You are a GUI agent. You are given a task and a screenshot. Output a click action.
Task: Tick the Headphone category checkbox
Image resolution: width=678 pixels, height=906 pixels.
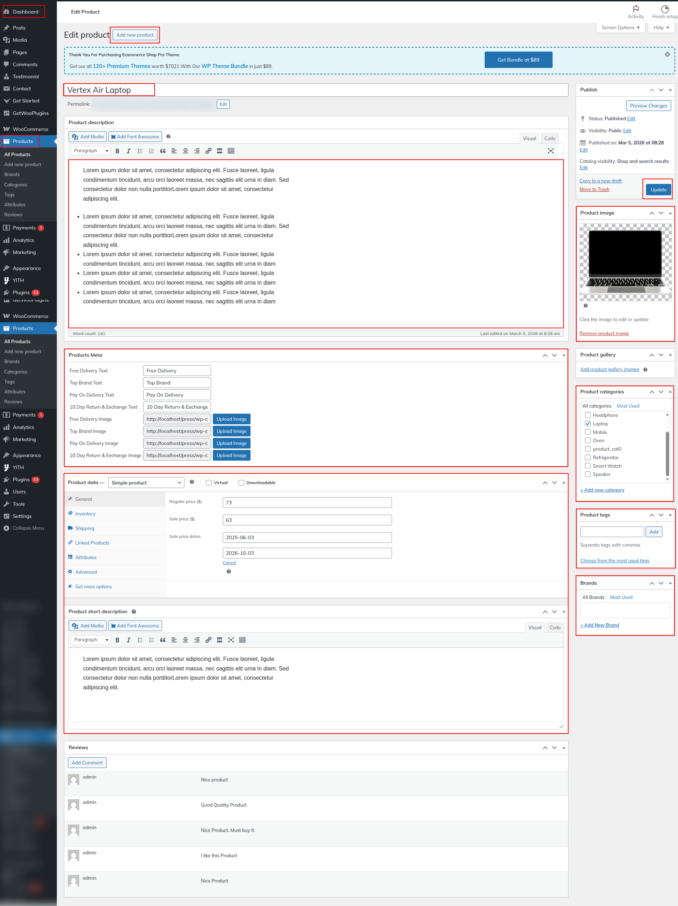[x=588, y=415]
